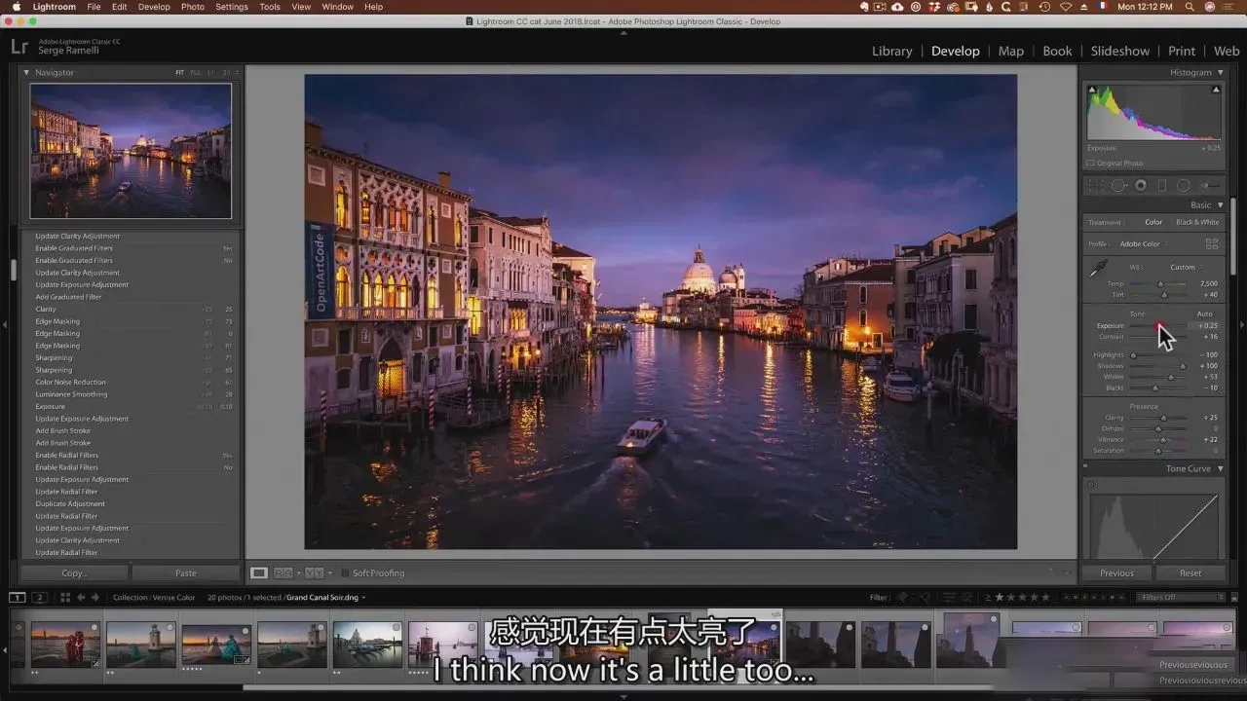This screenshot has width=1247, height=701.
Task: Click the Reset button
Action: 1190,573
